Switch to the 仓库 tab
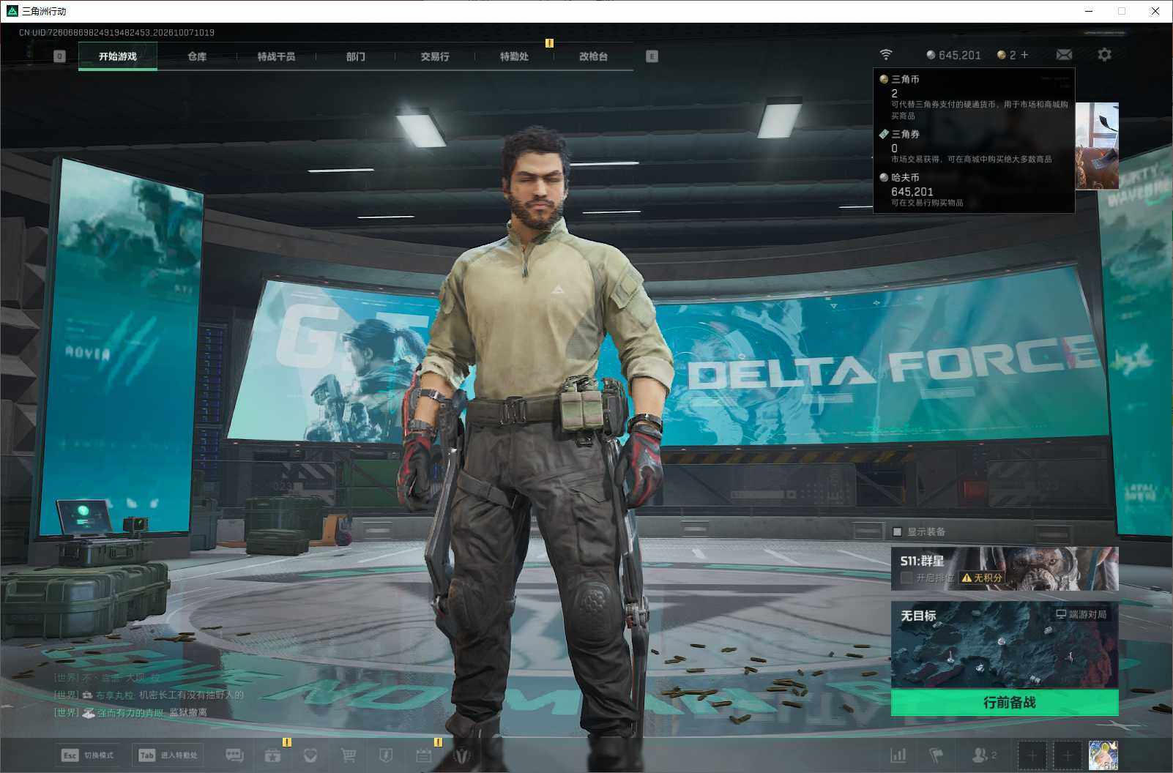Image resolution: width=1173 pixels, height=773 pixels. [x=197, y=56]
